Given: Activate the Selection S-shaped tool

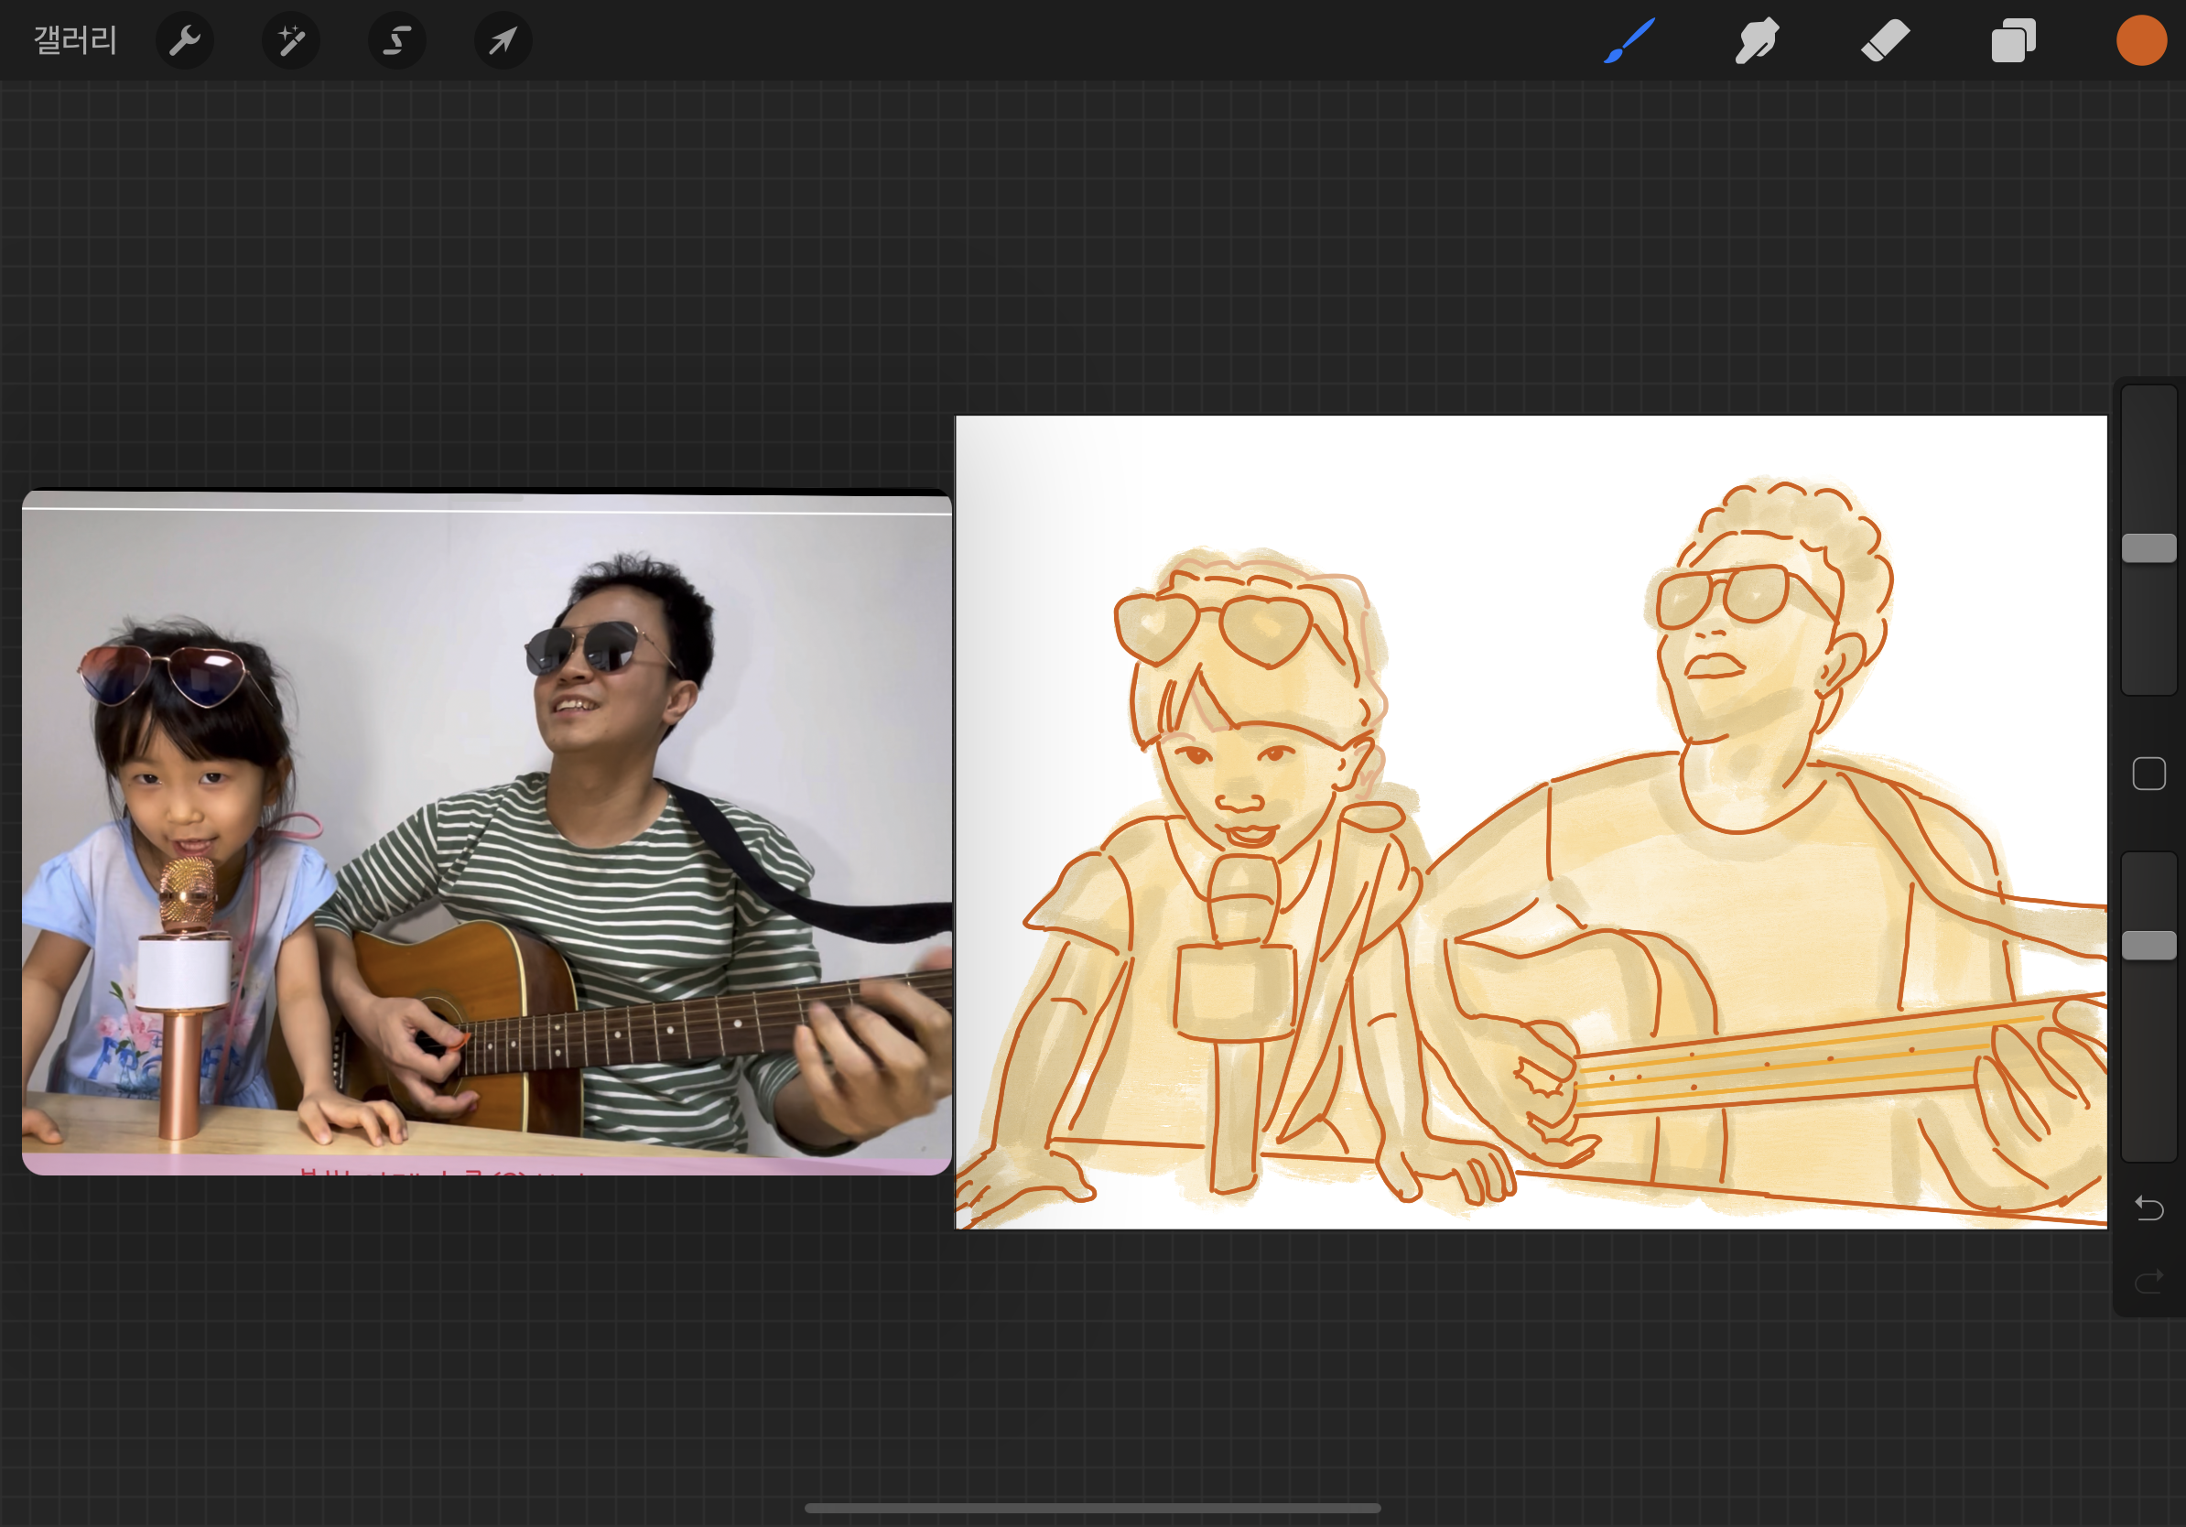Looking at the screenshot, I should (x=397, y=41).
